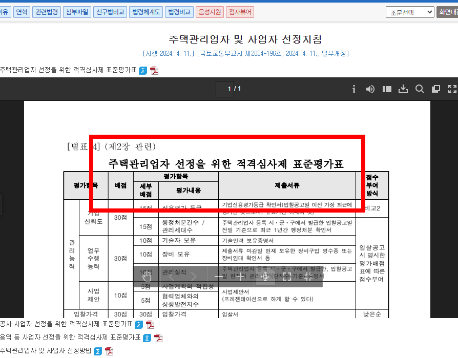Open 법령체계도 comparison view
Viewport: 458px width, 358px height.
click(x=145, y=12)
